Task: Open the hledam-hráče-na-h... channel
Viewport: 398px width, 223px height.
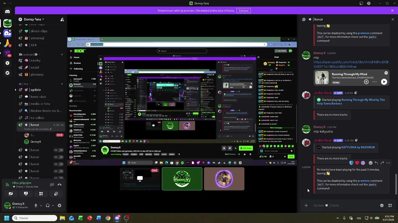Action: pyautogui.click(x=41, y=111)
